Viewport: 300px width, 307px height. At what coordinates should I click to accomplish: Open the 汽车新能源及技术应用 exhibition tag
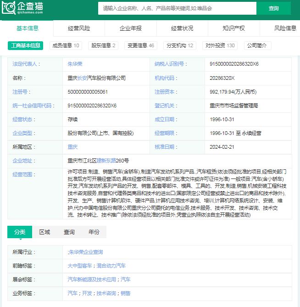point(92,279)
